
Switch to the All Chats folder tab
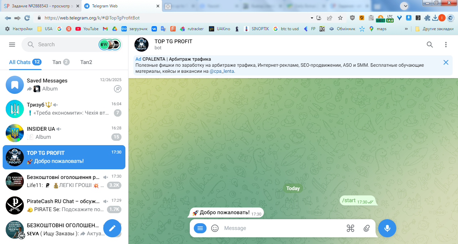25,62
